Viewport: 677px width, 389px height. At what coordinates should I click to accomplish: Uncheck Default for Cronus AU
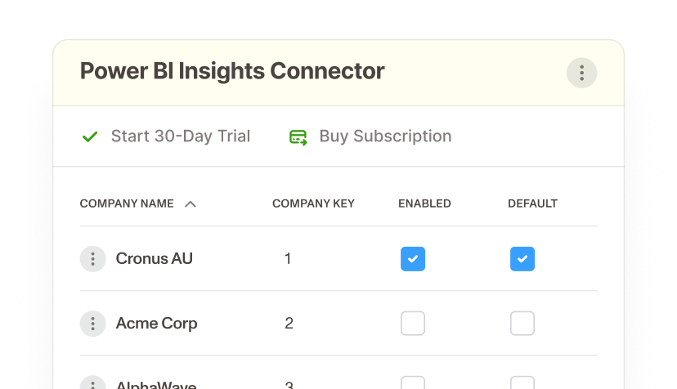(522, 258)
